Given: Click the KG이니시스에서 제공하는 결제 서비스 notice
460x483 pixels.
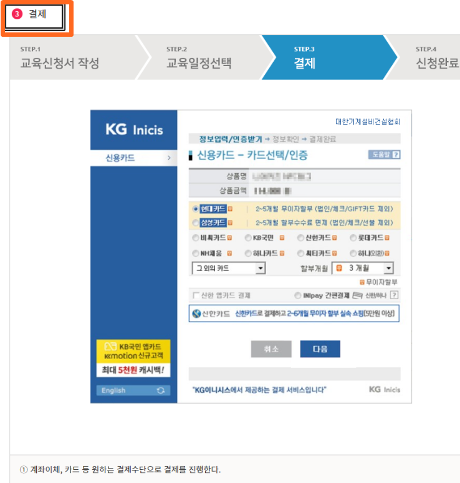Looking at the screenshot, I should point(259,390).
